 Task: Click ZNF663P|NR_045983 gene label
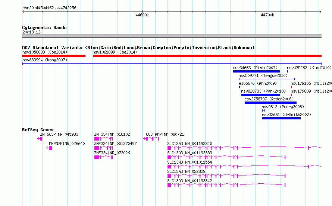click(x=59, y=134)
